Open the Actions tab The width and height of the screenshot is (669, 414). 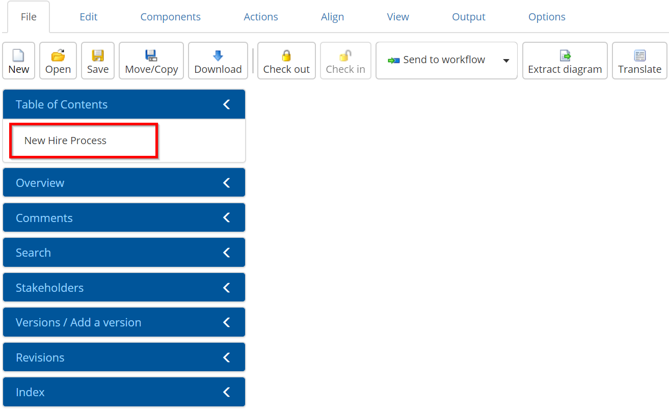pyautogui.click(x=261, y=17)
